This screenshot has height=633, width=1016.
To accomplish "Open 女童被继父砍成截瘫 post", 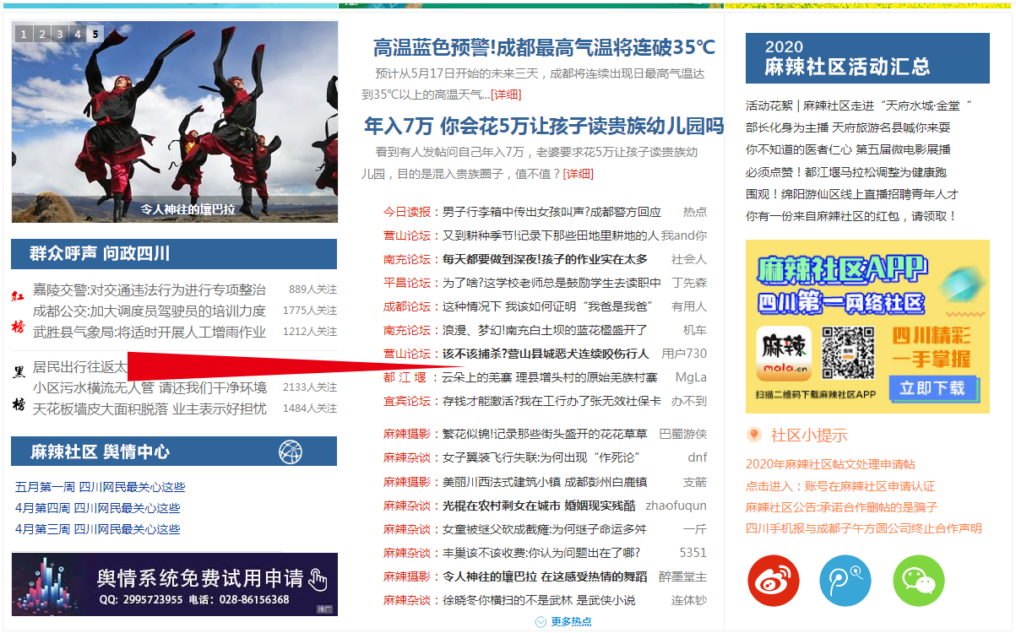I will click(545, 529).
